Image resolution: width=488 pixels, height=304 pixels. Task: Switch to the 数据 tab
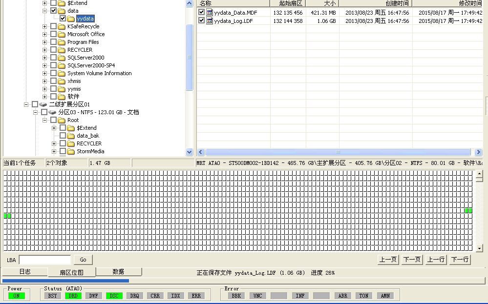(118, 272)
